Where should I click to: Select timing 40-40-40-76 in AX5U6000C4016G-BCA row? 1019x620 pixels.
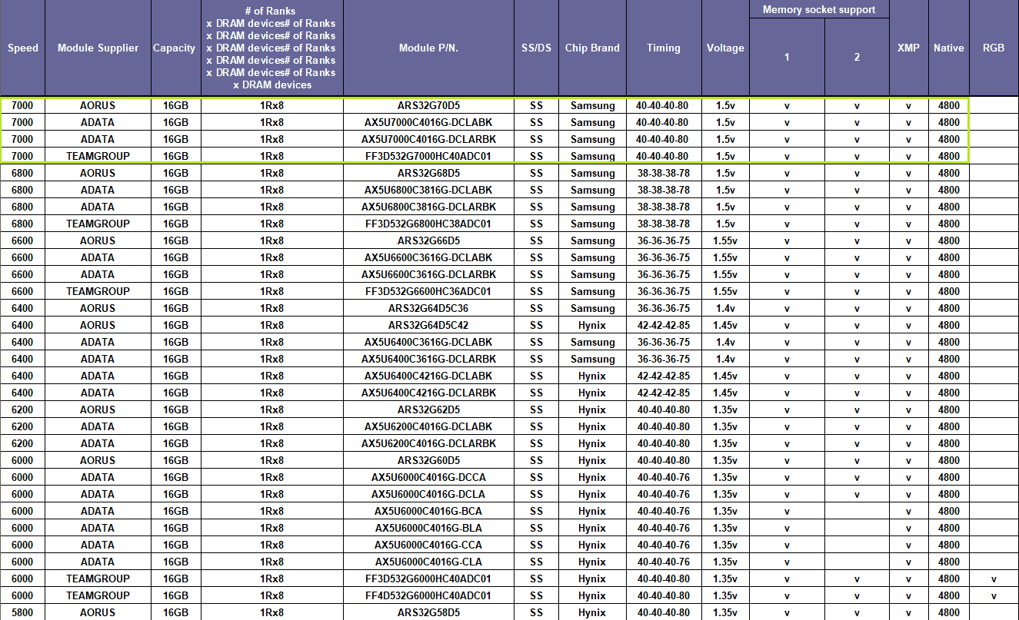[664, 511]
